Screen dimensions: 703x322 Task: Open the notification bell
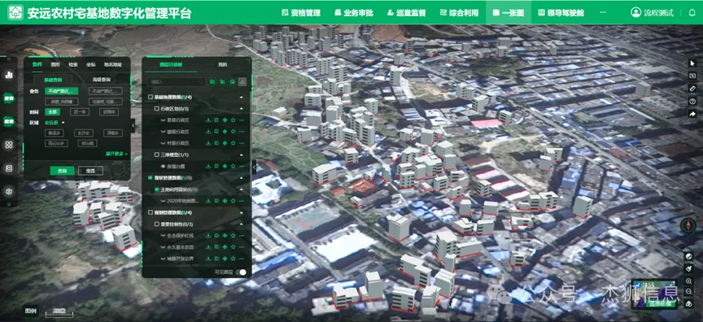[692, 12]
